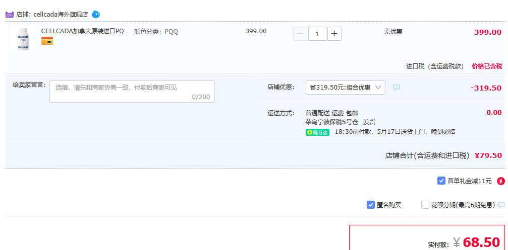The height and width of the screenshot is (250, 508).
Task: Click the quantity field showing 1
Action: [317, 34]
